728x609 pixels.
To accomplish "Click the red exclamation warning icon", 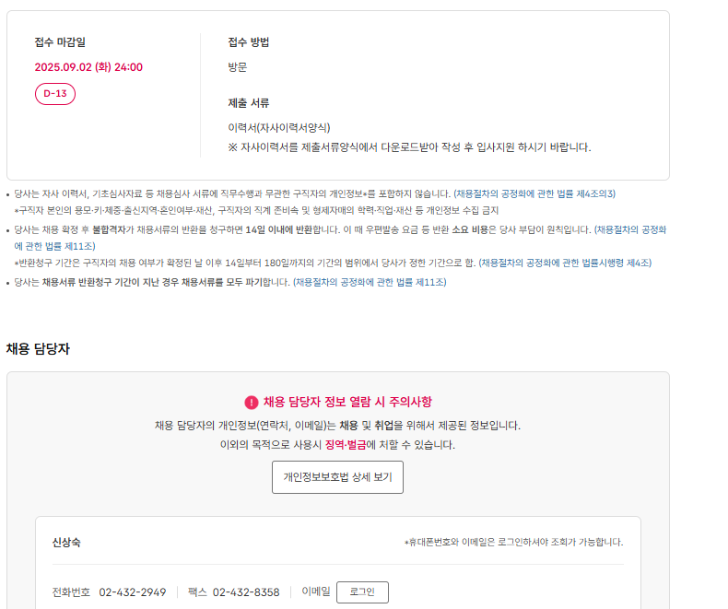I will [252, 403].
